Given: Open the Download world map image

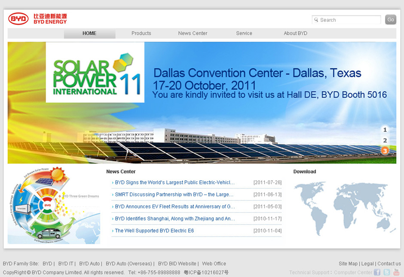Looking at the screenshot, I should pyautogui.click(x=345, y=209).
